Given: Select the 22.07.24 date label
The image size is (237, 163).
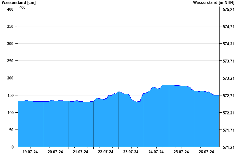Looking at the screenshot, I should [106, 152].
